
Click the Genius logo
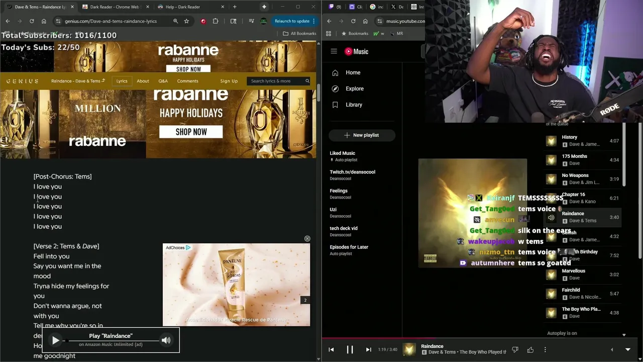(x=22, y=81)
